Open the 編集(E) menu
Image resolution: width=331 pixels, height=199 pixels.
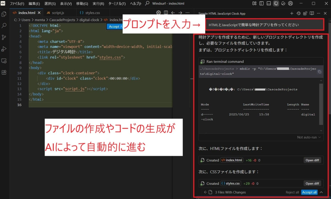(34, 3)
